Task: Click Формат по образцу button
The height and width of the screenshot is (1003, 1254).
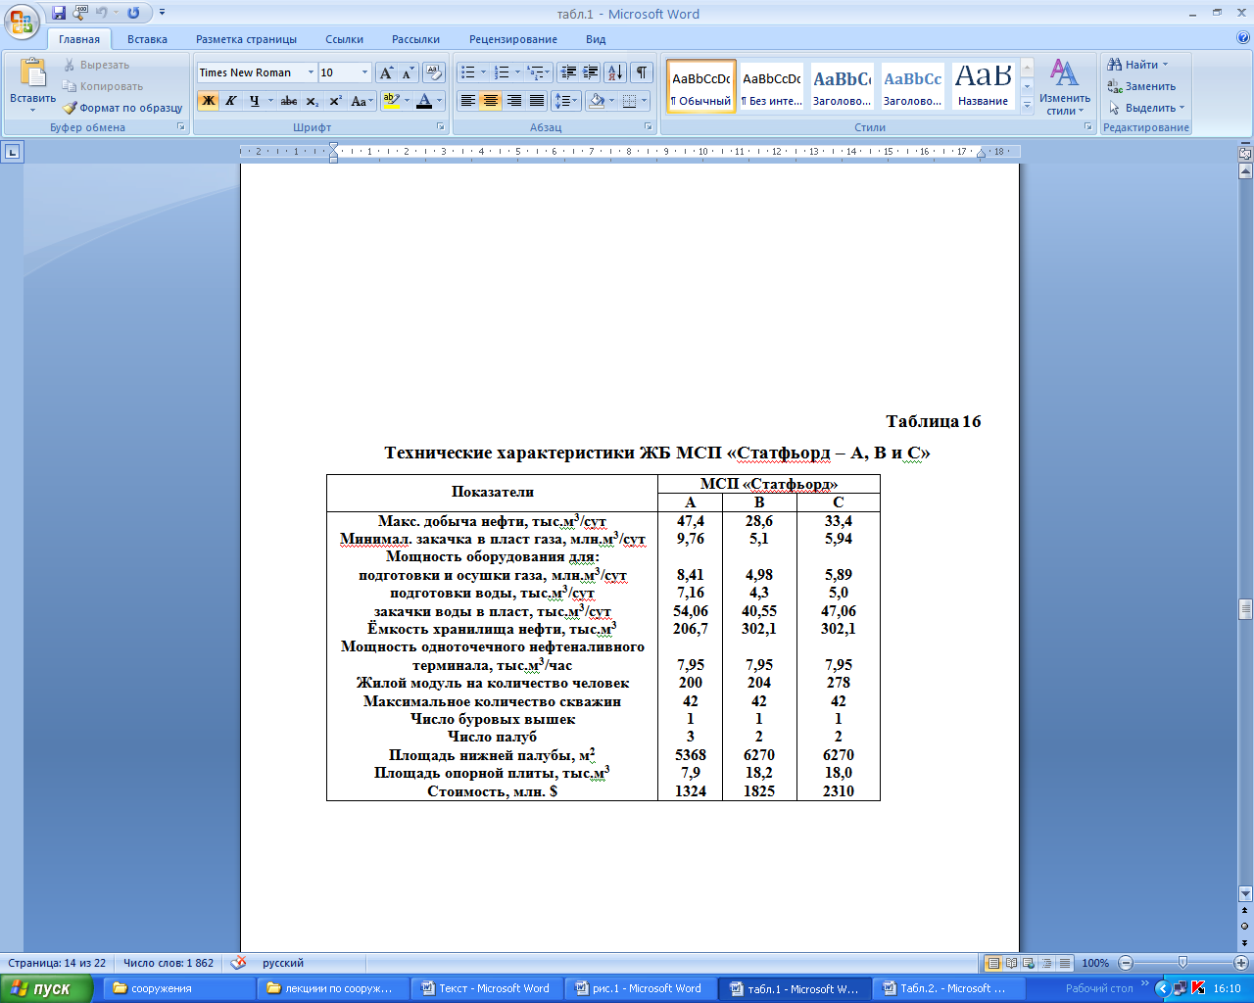Action: coord(123,108)
